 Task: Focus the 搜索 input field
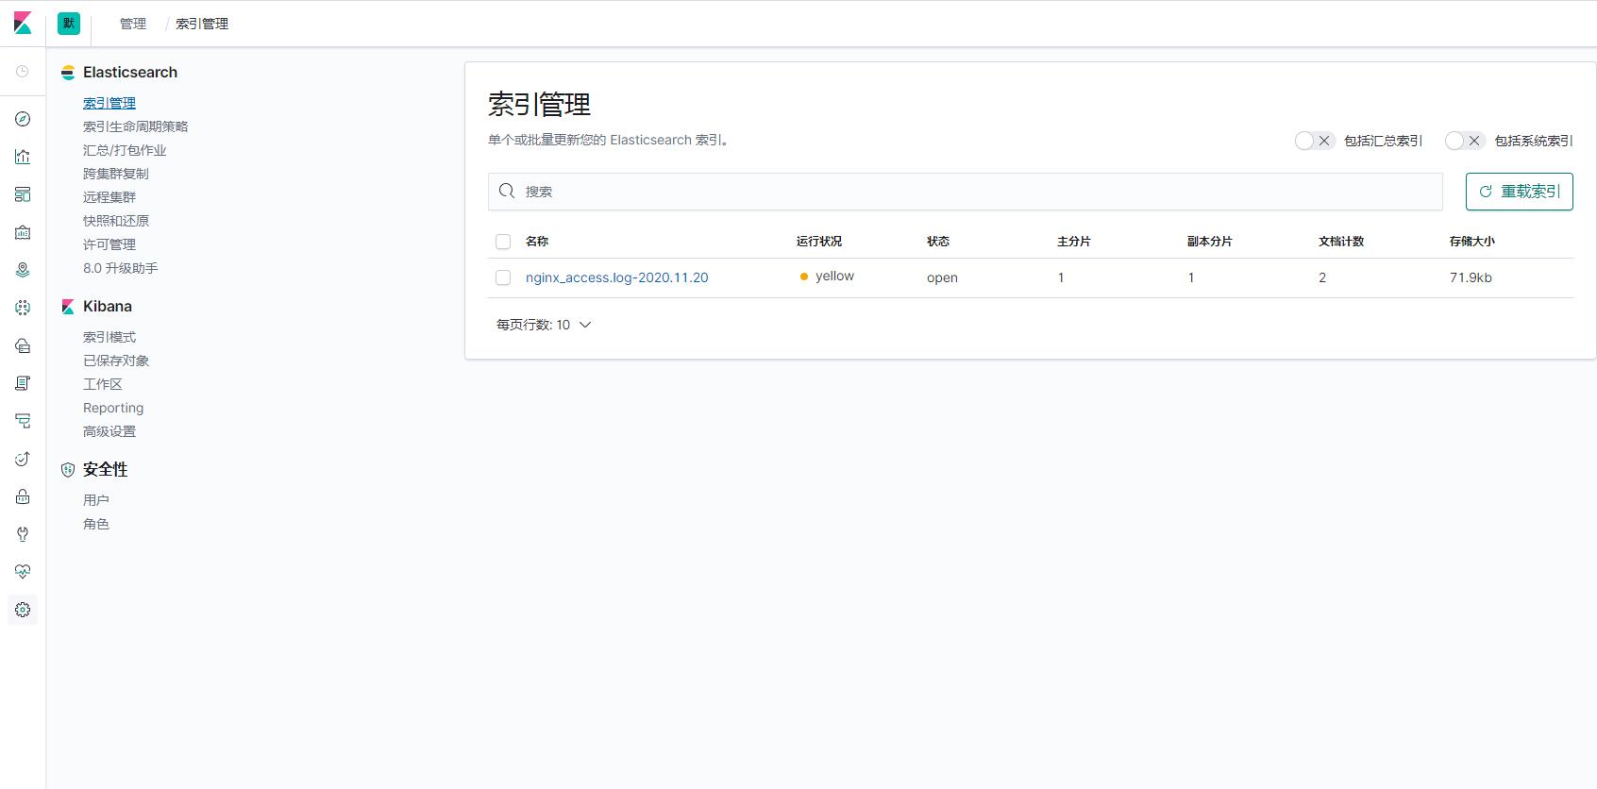coord(966,192)
